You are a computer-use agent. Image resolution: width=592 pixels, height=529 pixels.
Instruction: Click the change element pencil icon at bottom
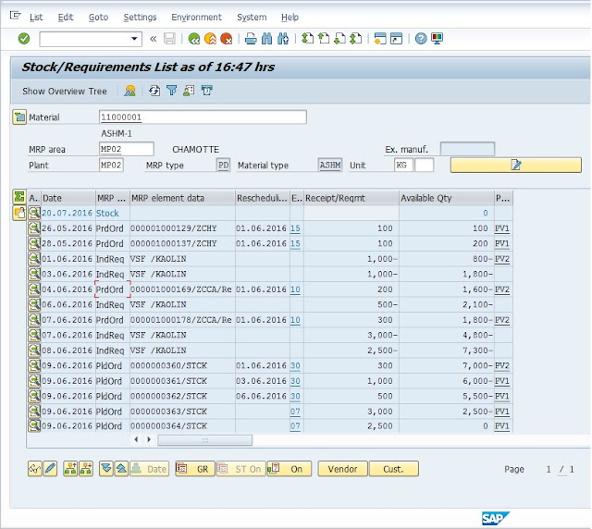pyautogui.click(x=50, y=469)
